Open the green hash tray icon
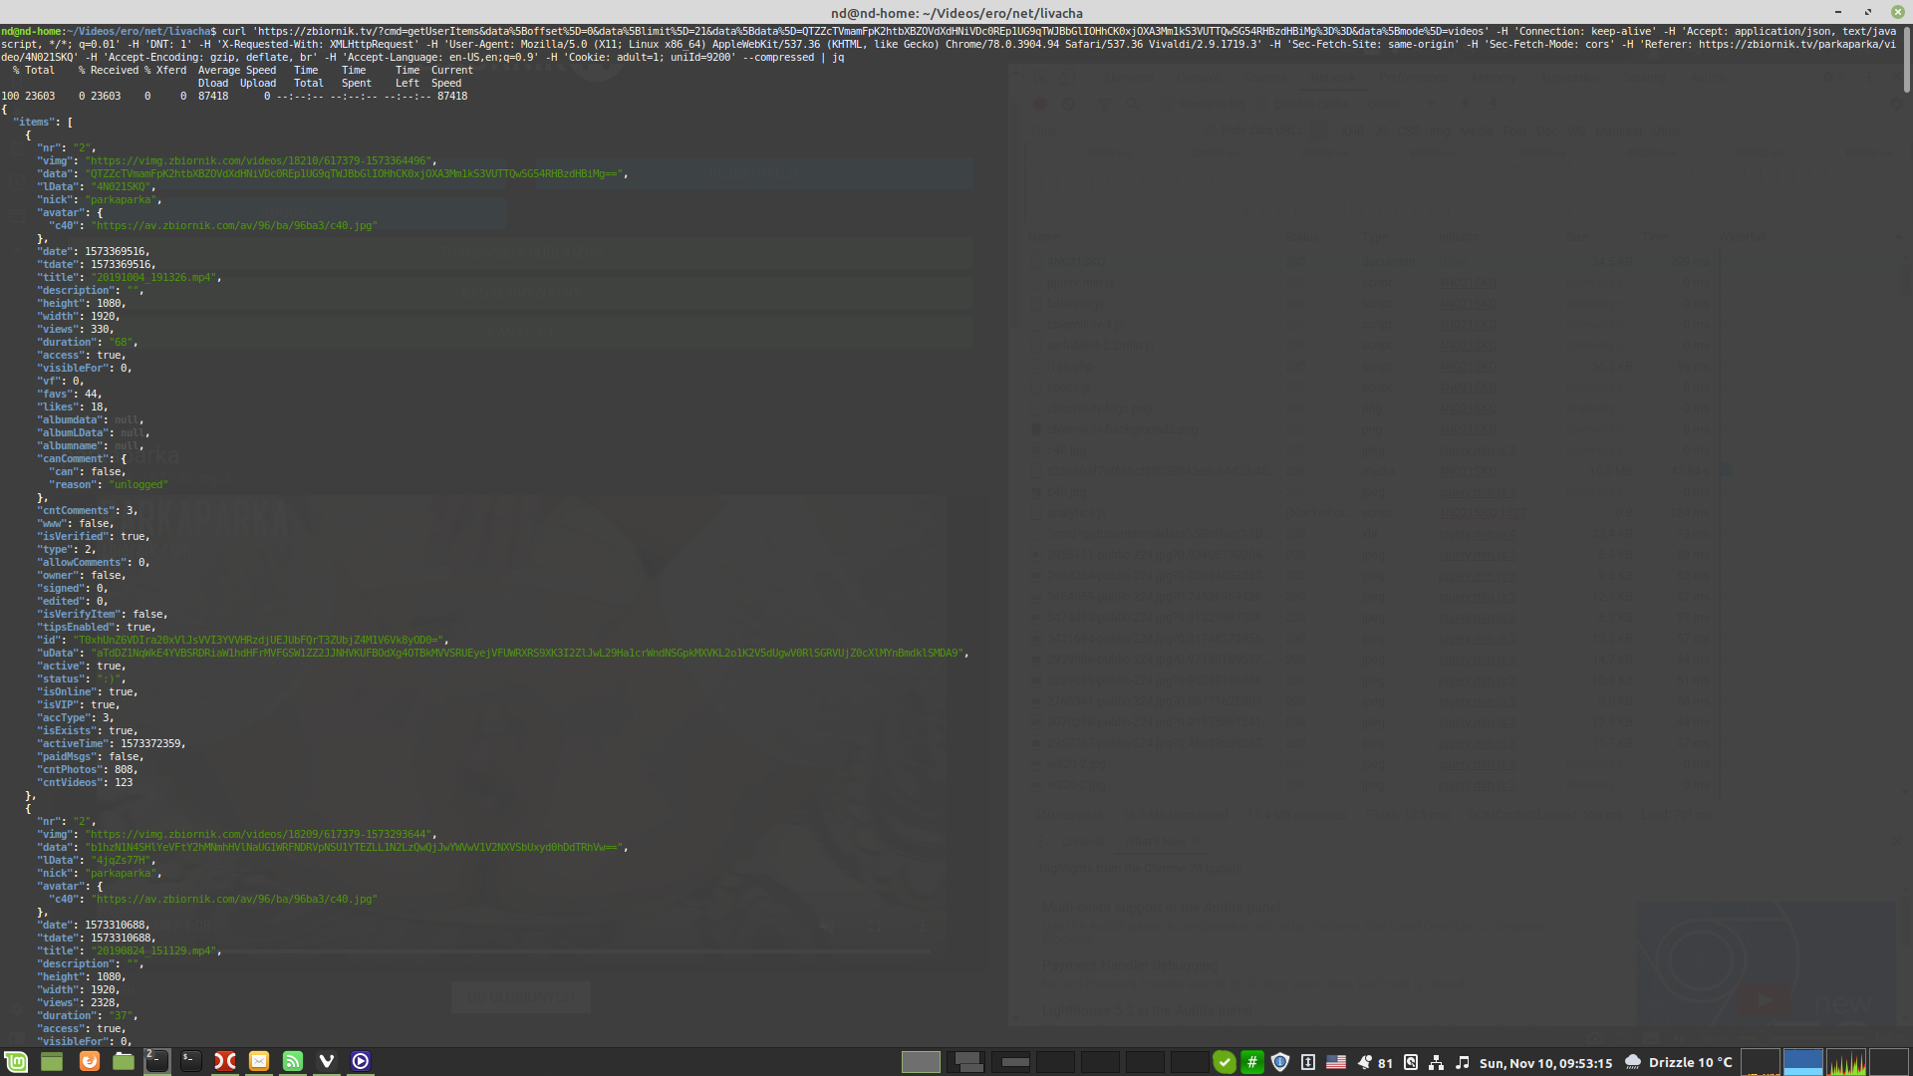1913x1076 pixels. (1252, 1063)
